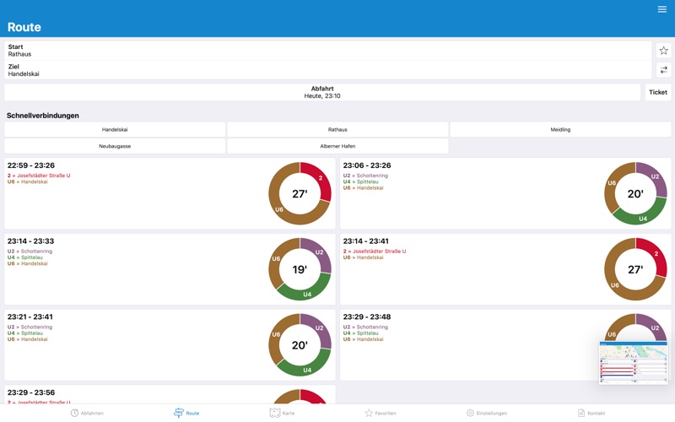Click the Ticket button
This screenshot has height=422, width=675.
tap(658, 92)
